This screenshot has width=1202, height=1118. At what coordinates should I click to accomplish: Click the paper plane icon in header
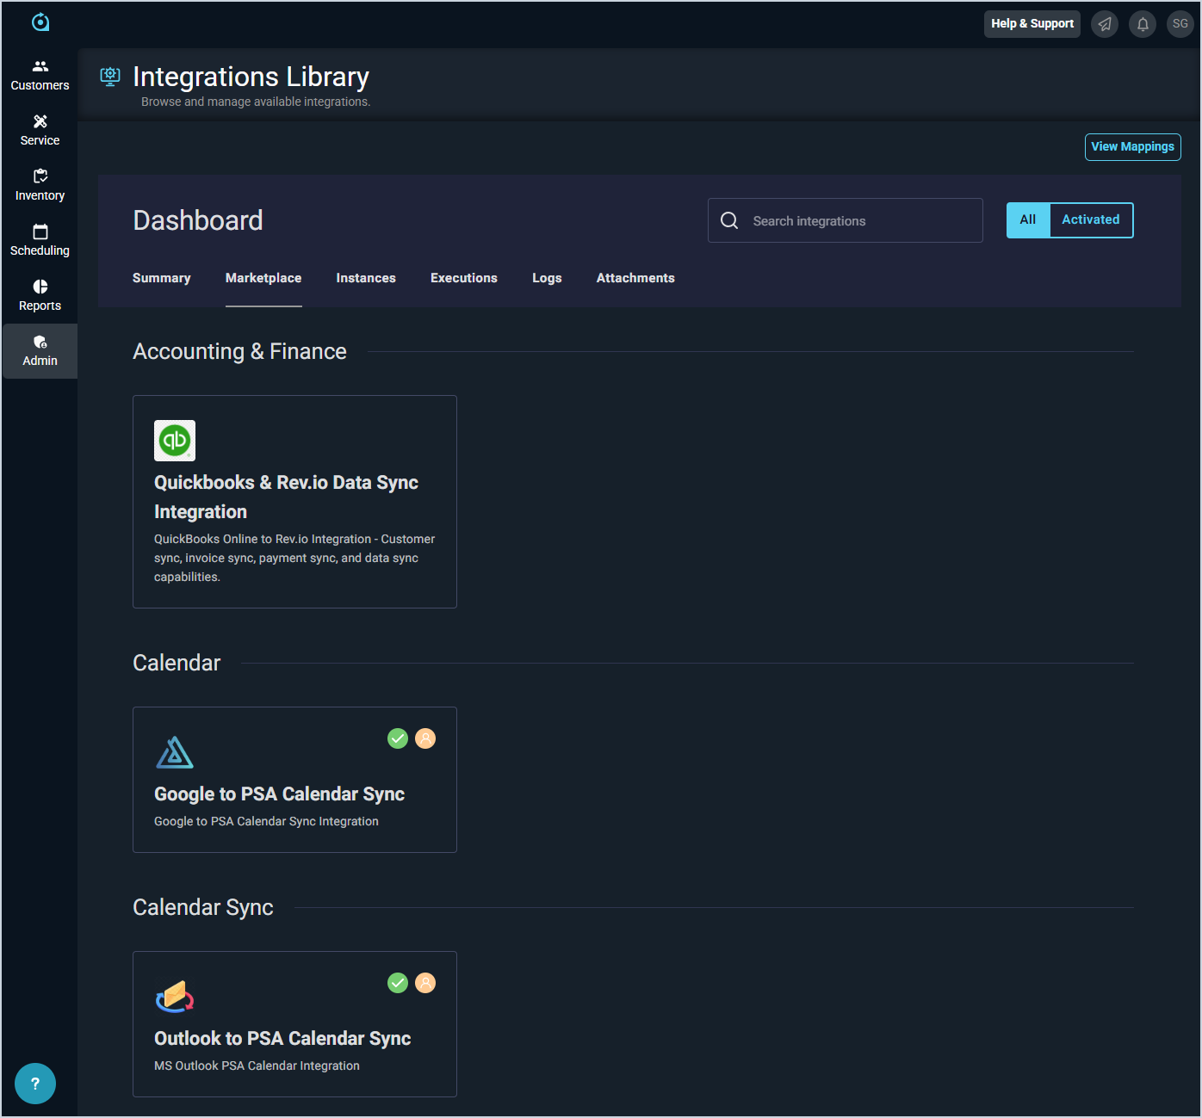point(1105,24)
